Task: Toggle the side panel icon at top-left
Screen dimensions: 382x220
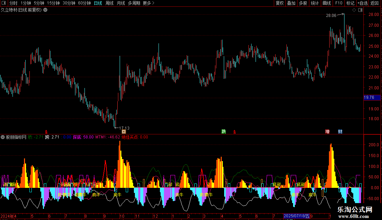Action: (4, 3)
